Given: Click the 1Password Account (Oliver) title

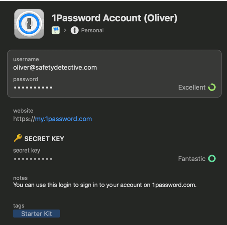Looking at the screenshot, I should point(115,18).
